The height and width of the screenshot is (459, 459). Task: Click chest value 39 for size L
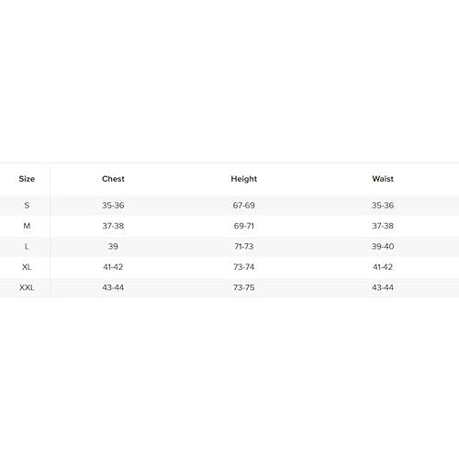pyautogui.click(x=113, y=246)
